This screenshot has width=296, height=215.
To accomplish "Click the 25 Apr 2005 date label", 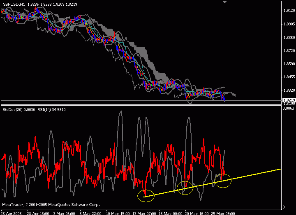I will (11, 213).
